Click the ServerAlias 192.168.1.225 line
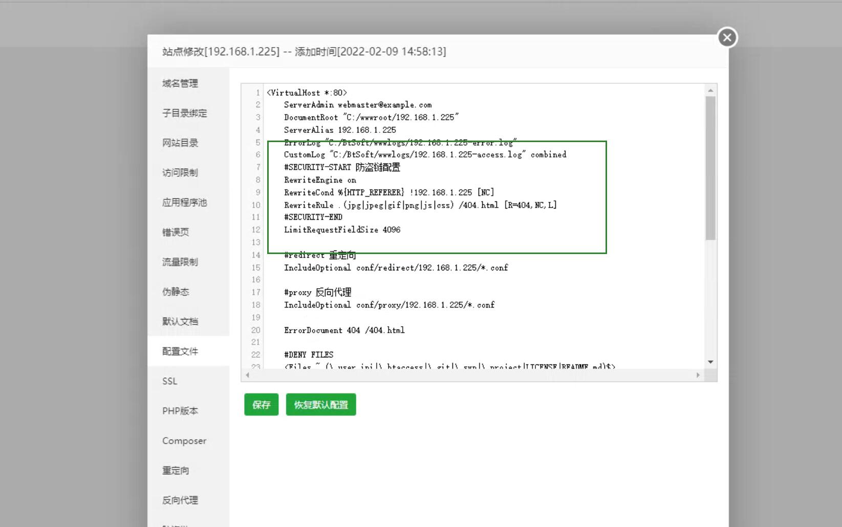The image size is (842, 527). pos(340,130)
